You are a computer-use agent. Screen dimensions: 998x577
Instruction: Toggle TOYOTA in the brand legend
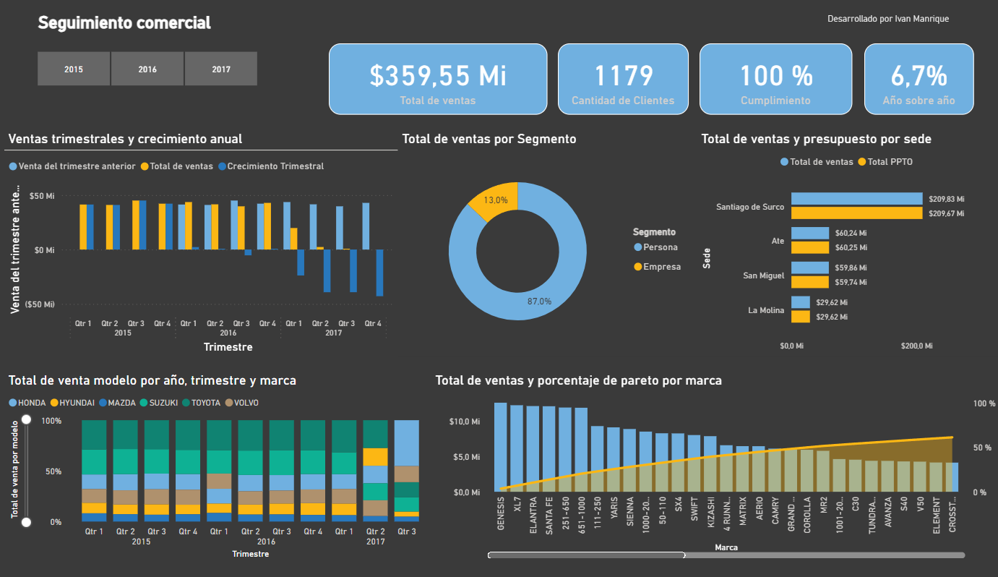[202, 403]
